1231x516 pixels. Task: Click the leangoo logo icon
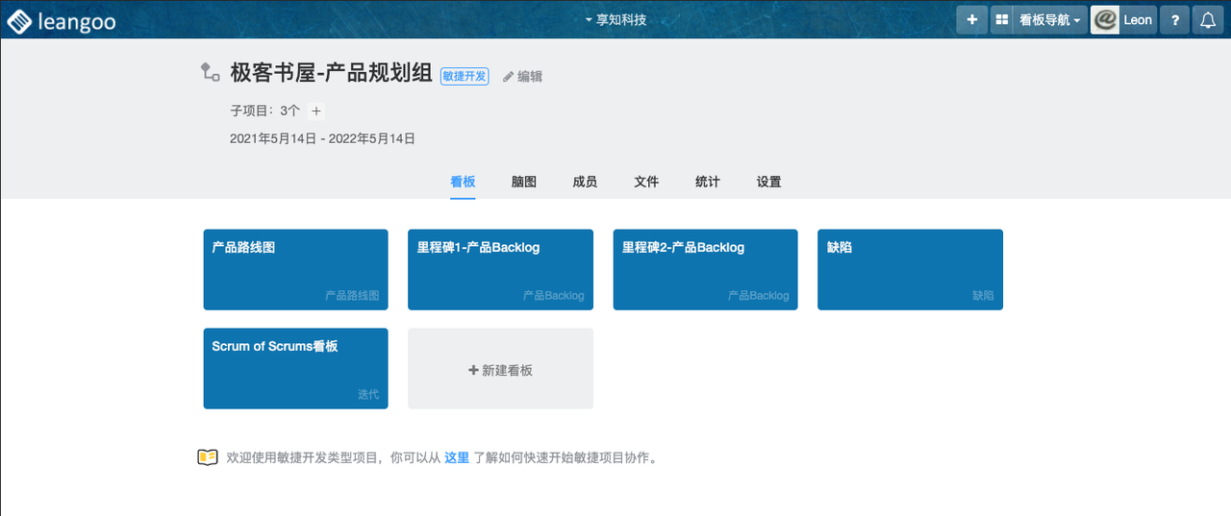click(19, 20)
